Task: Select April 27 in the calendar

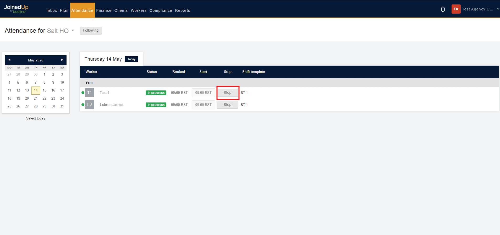Action: (9, 74)
